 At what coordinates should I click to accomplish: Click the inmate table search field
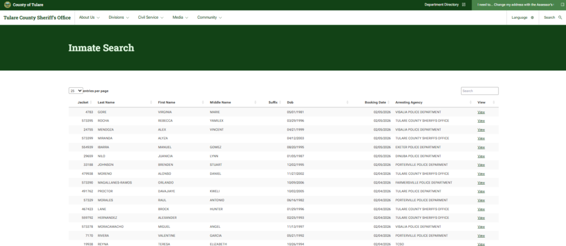point(479,91)
